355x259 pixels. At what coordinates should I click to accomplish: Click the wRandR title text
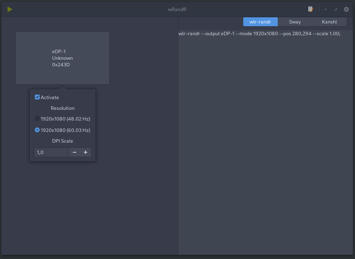177,10
